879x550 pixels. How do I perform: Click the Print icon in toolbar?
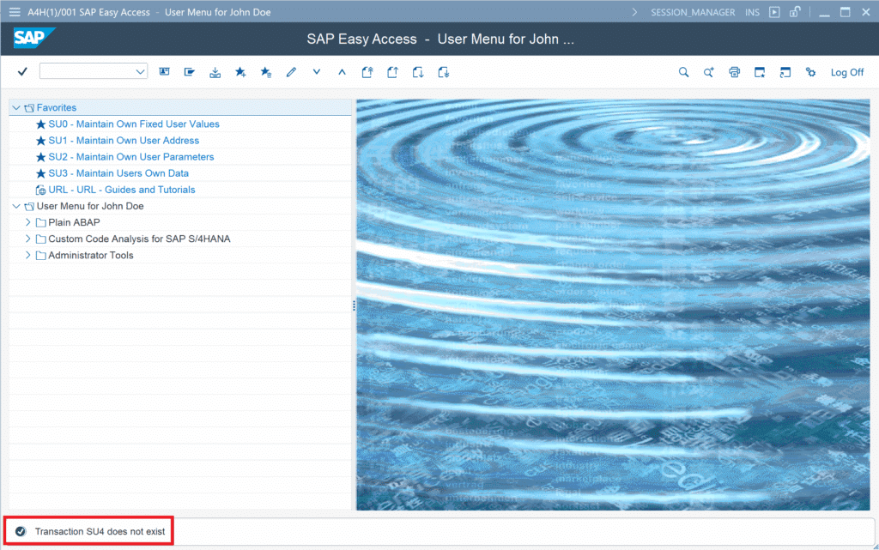click(734, 72)
